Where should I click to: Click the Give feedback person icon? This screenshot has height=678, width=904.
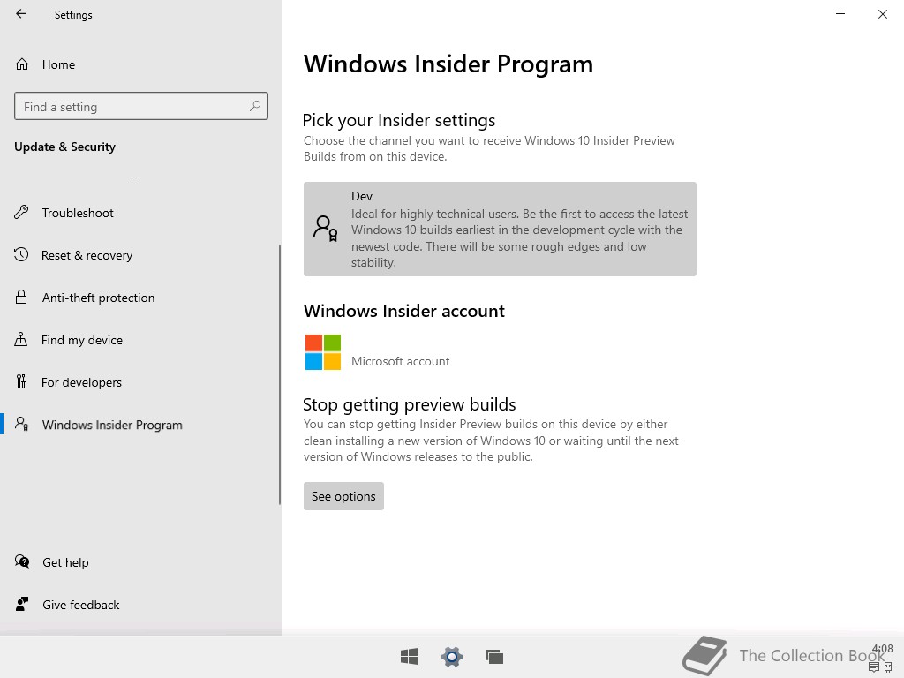22,604
